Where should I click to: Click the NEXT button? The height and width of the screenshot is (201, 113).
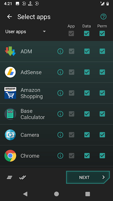pyautogui.click(x=88, y=177)
